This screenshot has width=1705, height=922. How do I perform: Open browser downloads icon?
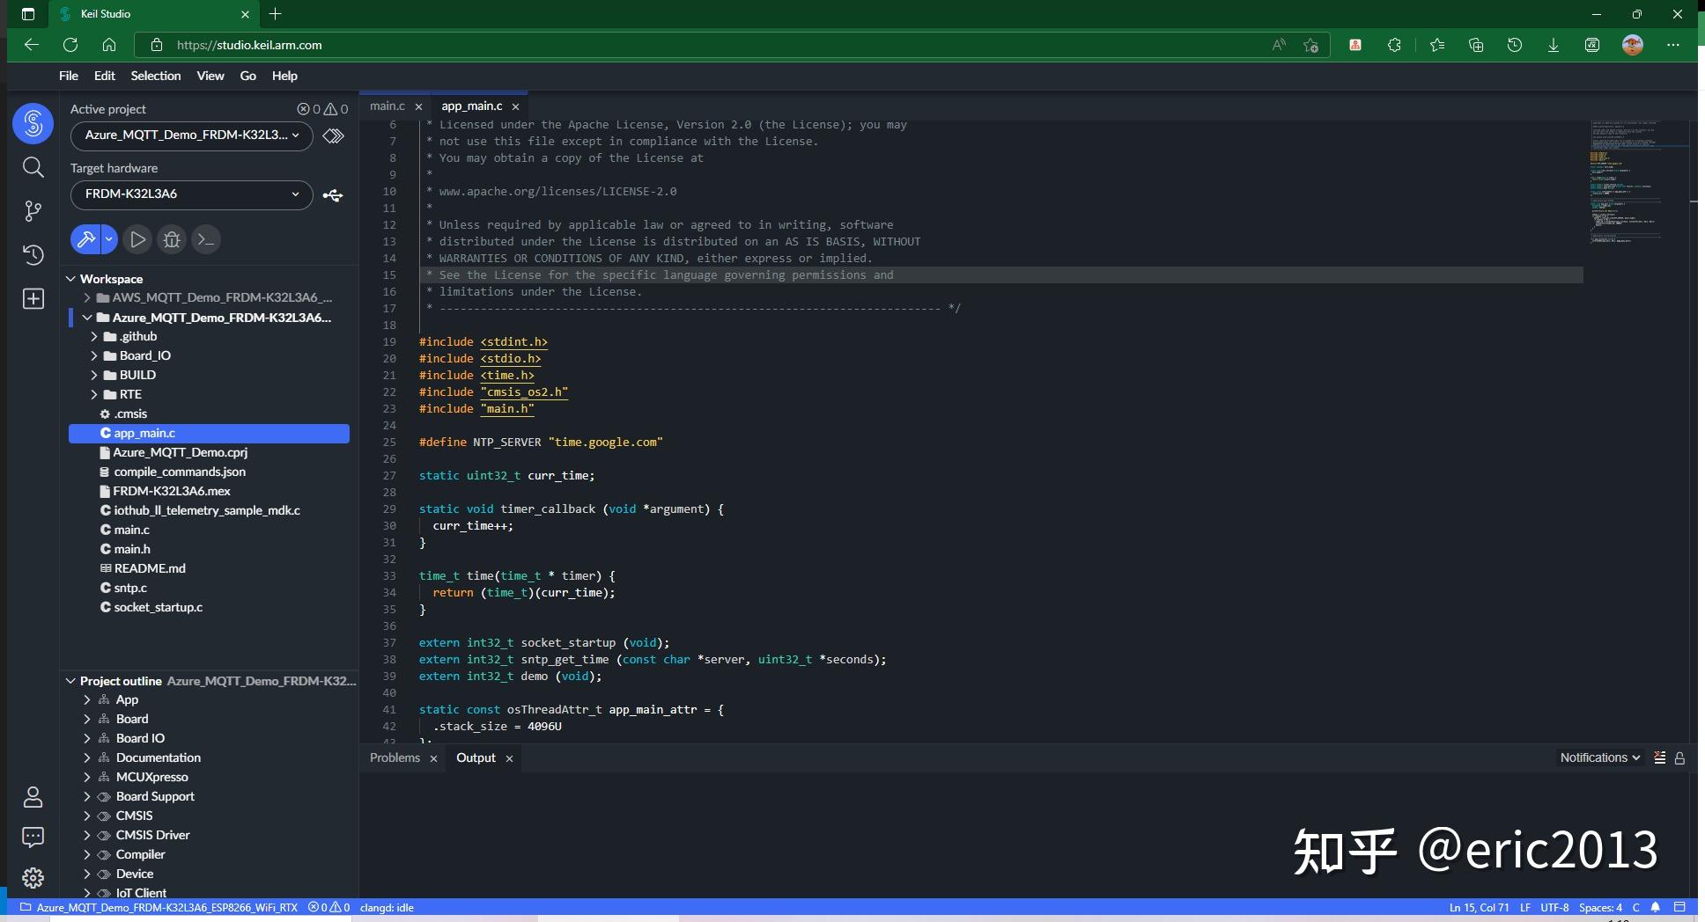1554,45
